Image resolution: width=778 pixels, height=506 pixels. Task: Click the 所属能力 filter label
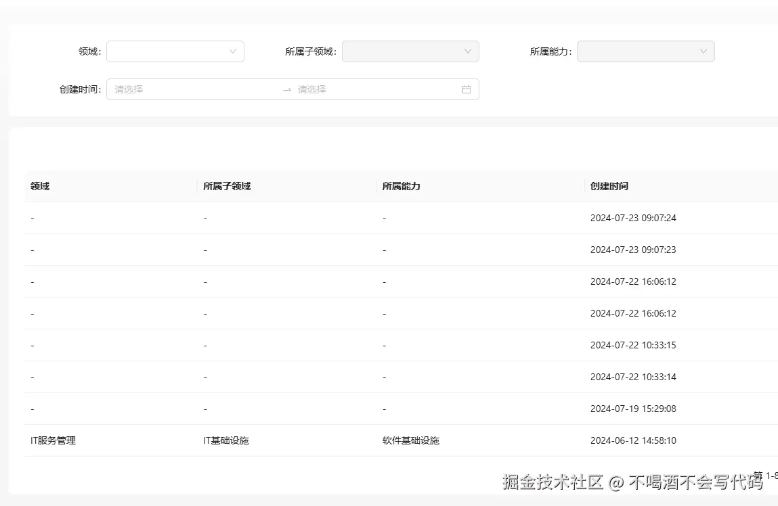click(x=550, y=51)
